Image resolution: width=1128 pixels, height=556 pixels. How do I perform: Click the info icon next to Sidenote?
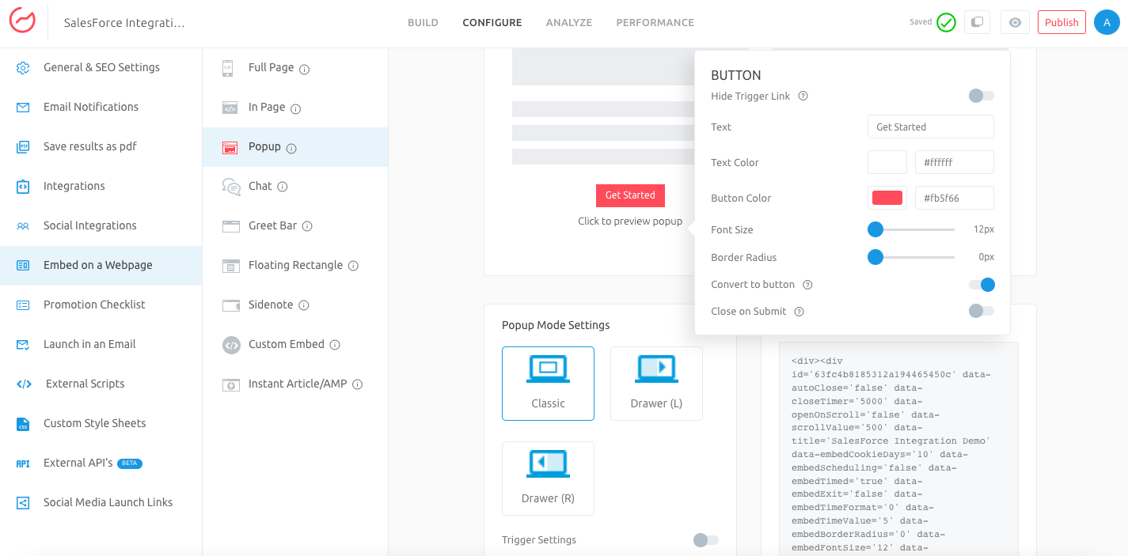click(x=304, y=305)
